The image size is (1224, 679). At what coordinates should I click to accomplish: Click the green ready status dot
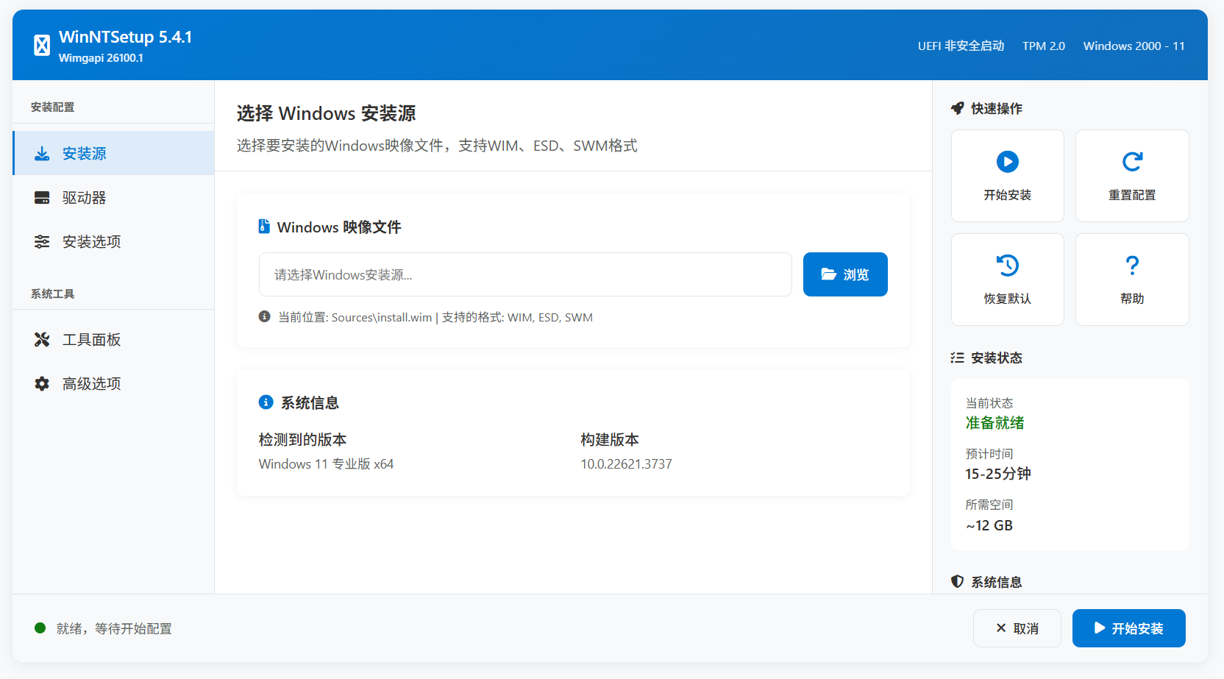click(40, 628)
